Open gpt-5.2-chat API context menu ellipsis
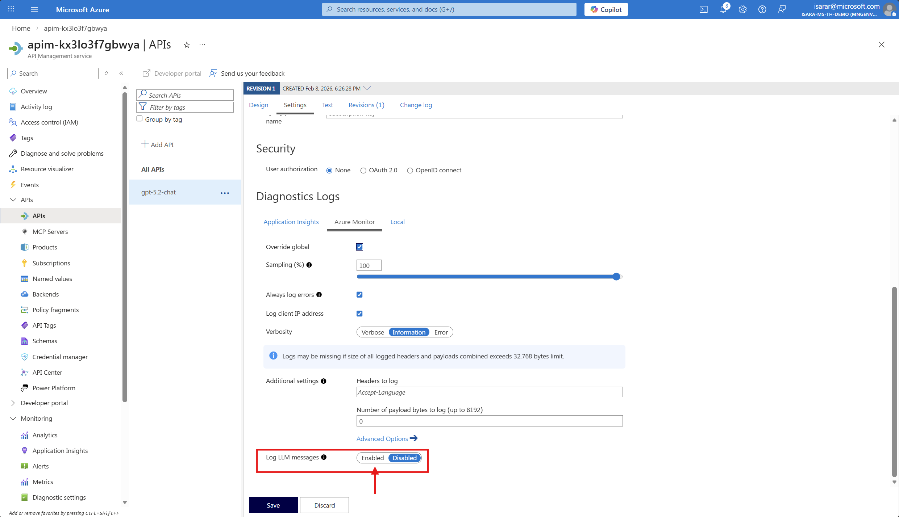The image size is (899, 517). pos(225,193)
